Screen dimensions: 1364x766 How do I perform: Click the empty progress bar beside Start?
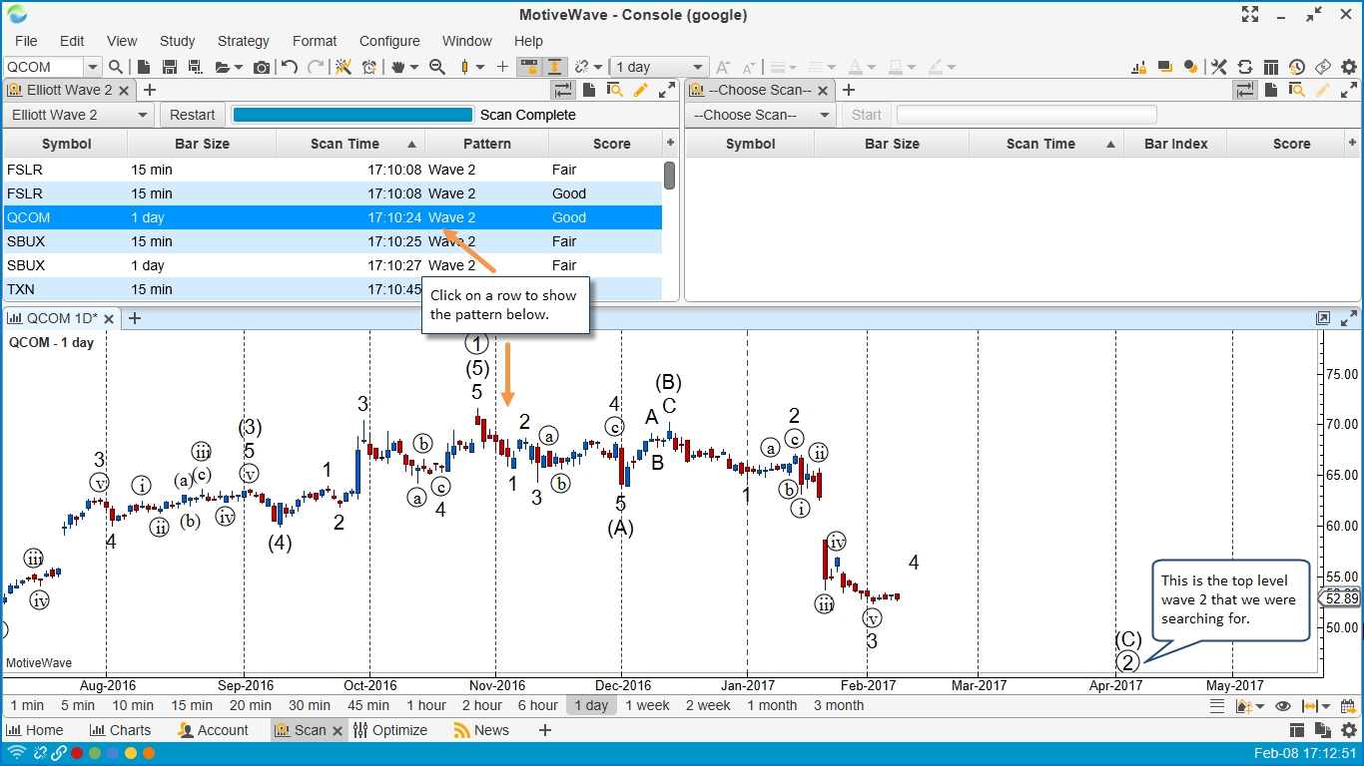click(x=1026, y=115)
